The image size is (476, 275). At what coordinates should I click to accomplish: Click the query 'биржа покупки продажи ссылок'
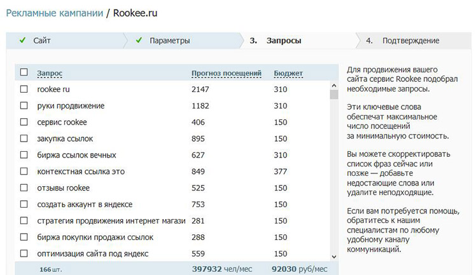coord(95,237)
